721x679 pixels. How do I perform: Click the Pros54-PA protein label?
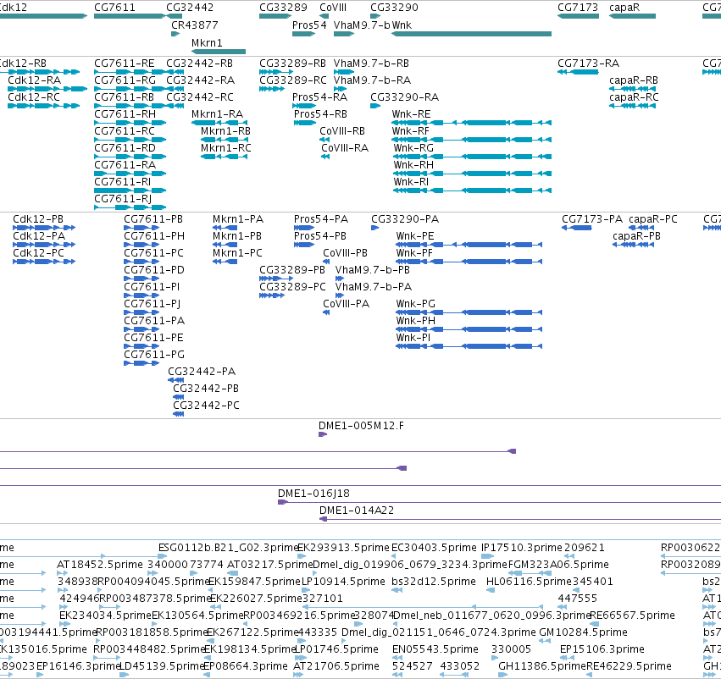click(321, 219)
